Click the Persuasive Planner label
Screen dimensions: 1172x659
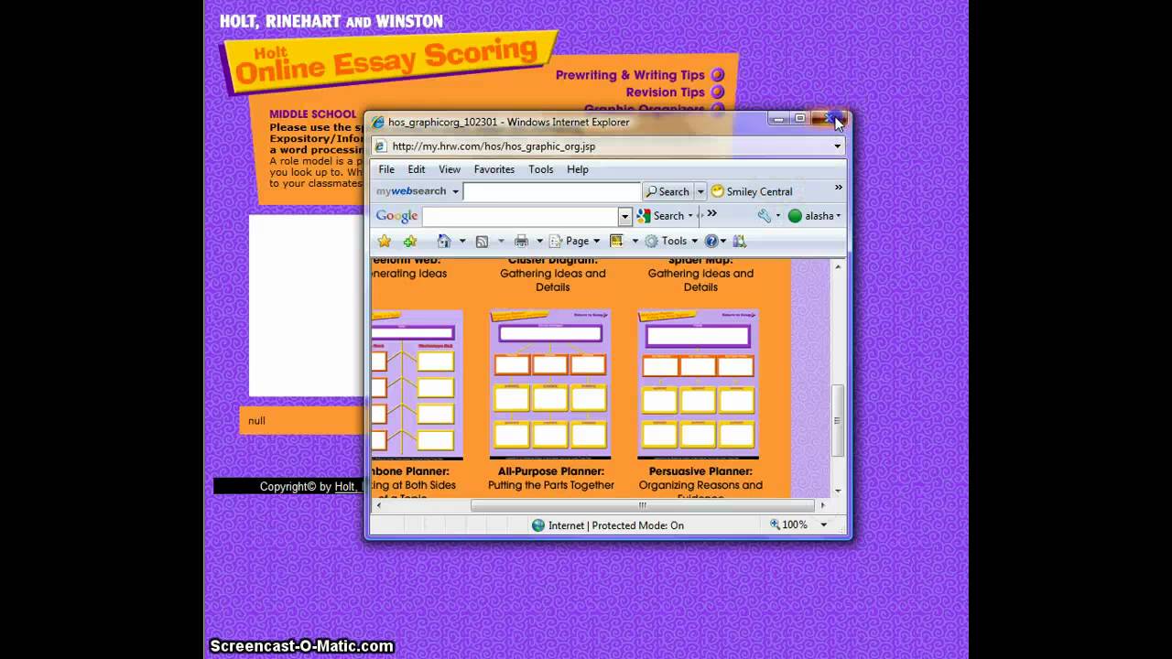[700, 471]
